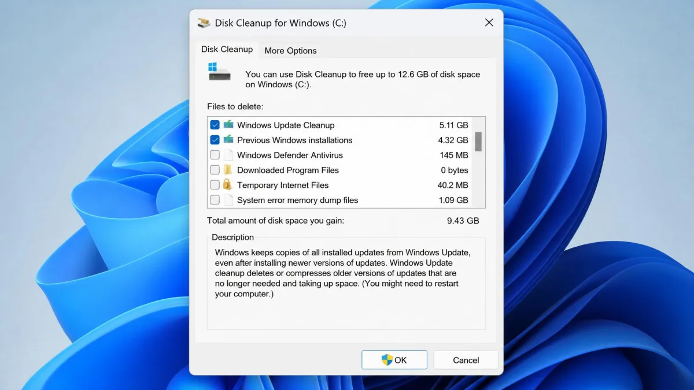This screenshot has width=694, height=390.
Task: Uncheck Previous Windows installations checkbox
Action: (x=215, y=140)
